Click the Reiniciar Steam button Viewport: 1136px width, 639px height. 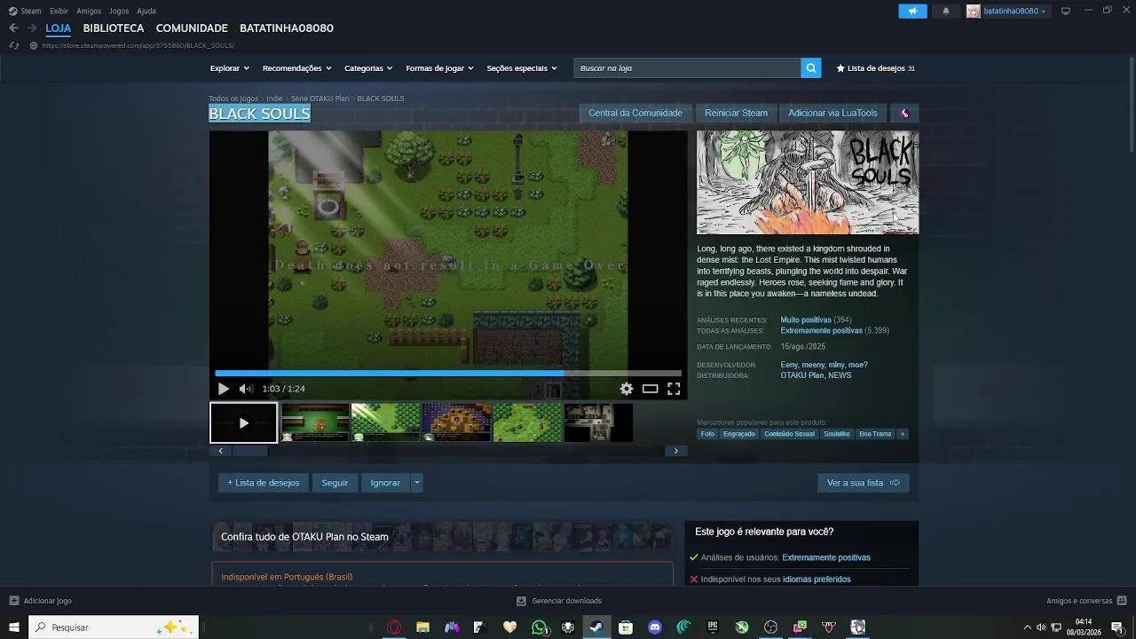pos(736,113)
